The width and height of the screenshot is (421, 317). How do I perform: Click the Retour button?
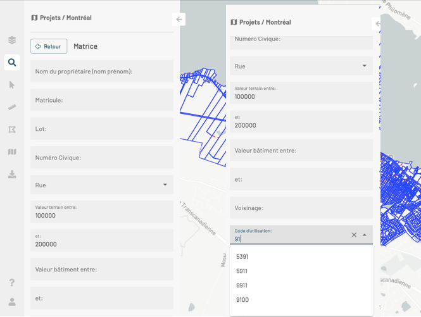pos(49,46)
